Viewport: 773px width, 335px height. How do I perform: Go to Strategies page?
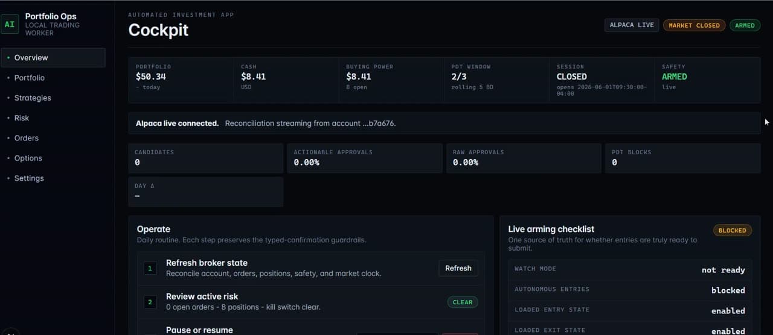(x=53, y=98)
